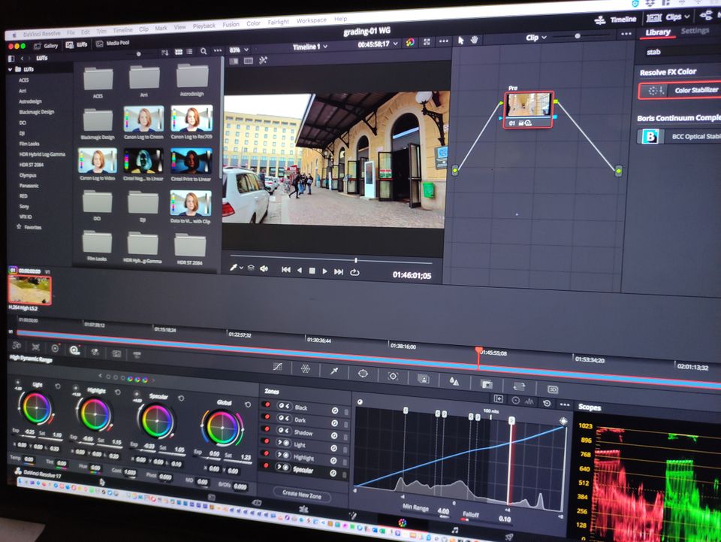Switch to the Settings tab
Image resolution: width=721 pixels, height=542 pixels.
click(695, 32)
